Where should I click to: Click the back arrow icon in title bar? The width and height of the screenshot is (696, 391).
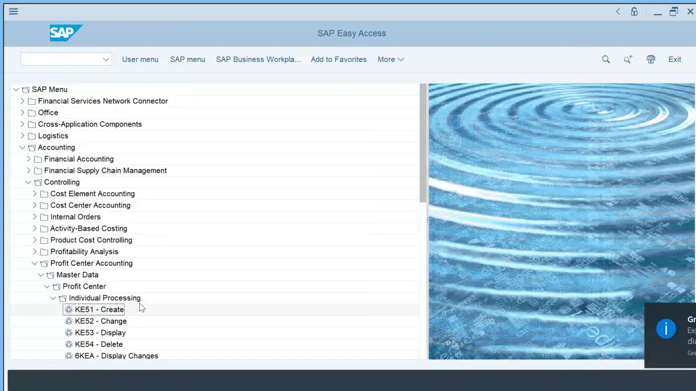pyautogui.click(x=618, y=12)
